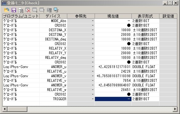Click LogiPhys-Conv in the ANSWER_w row
This screenshot has height=114, width=180.
(21, 85)
